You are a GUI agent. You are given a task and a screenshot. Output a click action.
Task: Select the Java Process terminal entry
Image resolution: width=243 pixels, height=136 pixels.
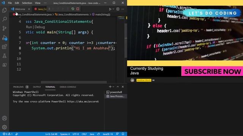tap(115, 96)
